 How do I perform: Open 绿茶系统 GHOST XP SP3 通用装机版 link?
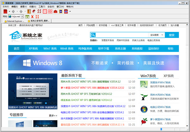[x=86, y=100]
